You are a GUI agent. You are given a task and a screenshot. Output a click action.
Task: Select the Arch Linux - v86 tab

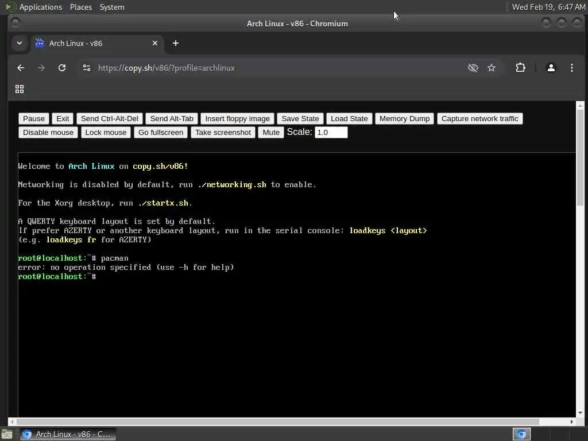coord(96,43)
